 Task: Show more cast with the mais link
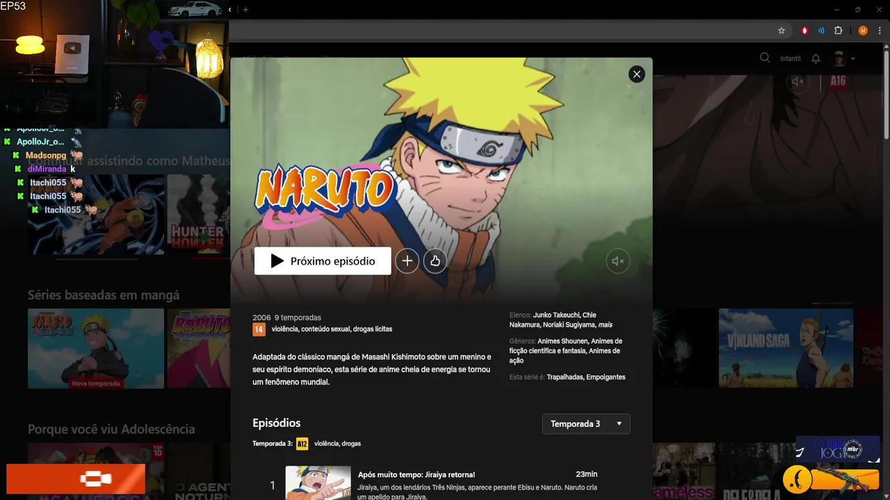click(605, 325)
